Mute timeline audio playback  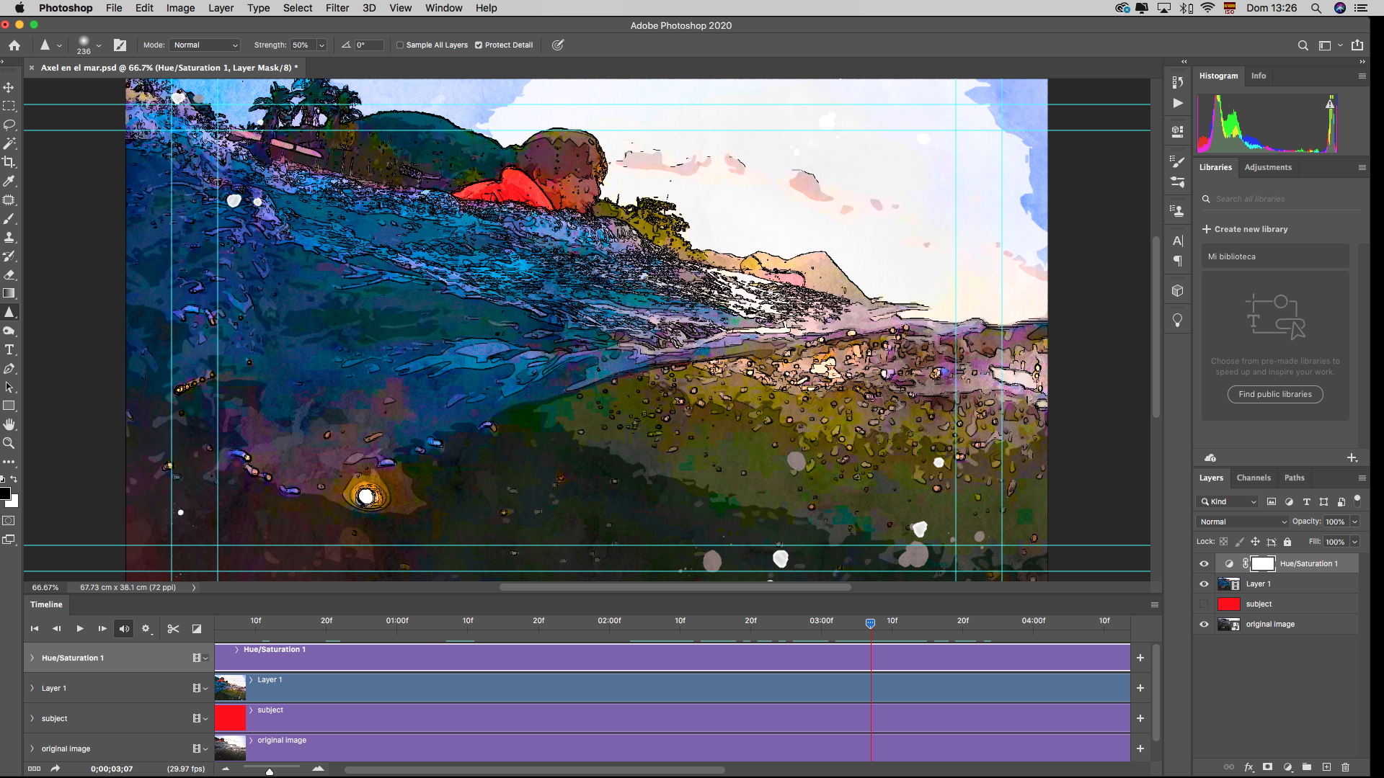tap(124, 629)
